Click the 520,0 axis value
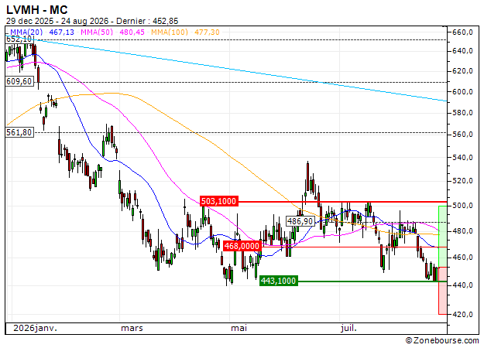 pyautogui.click(x=462, y=181)
